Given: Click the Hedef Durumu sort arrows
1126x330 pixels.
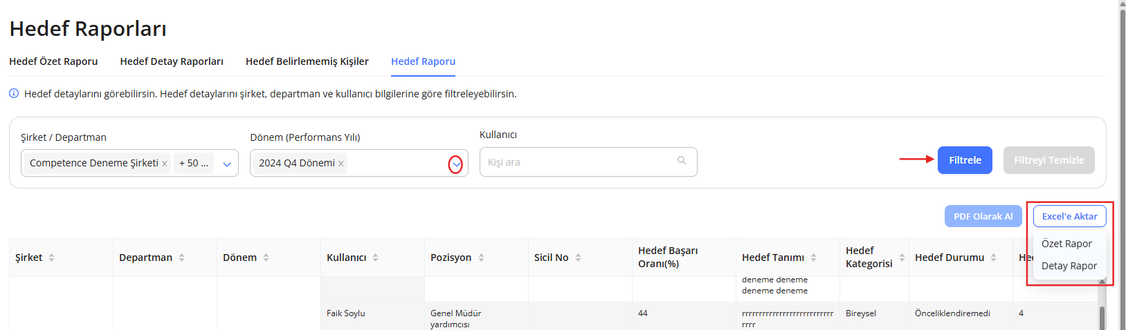Looking at the screenshot, I should (993, 258).
